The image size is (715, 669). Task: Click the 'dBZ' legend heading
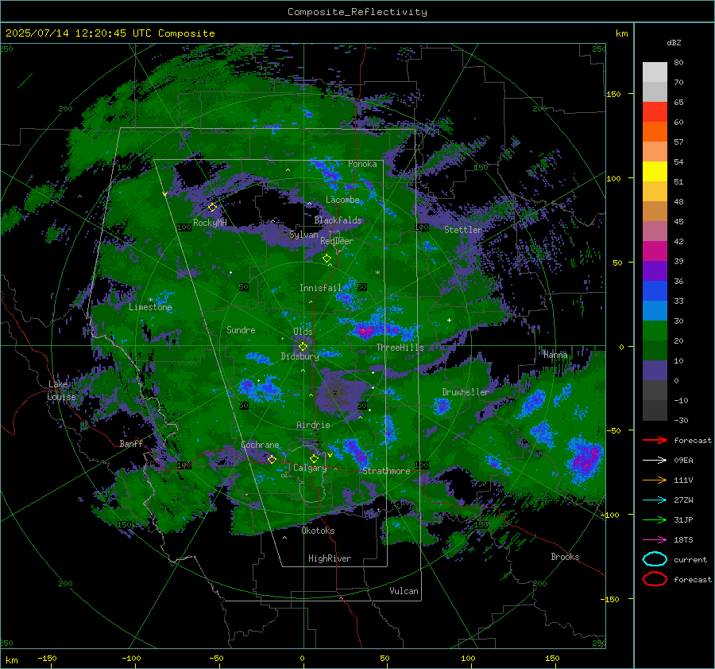tap(674, 42)
